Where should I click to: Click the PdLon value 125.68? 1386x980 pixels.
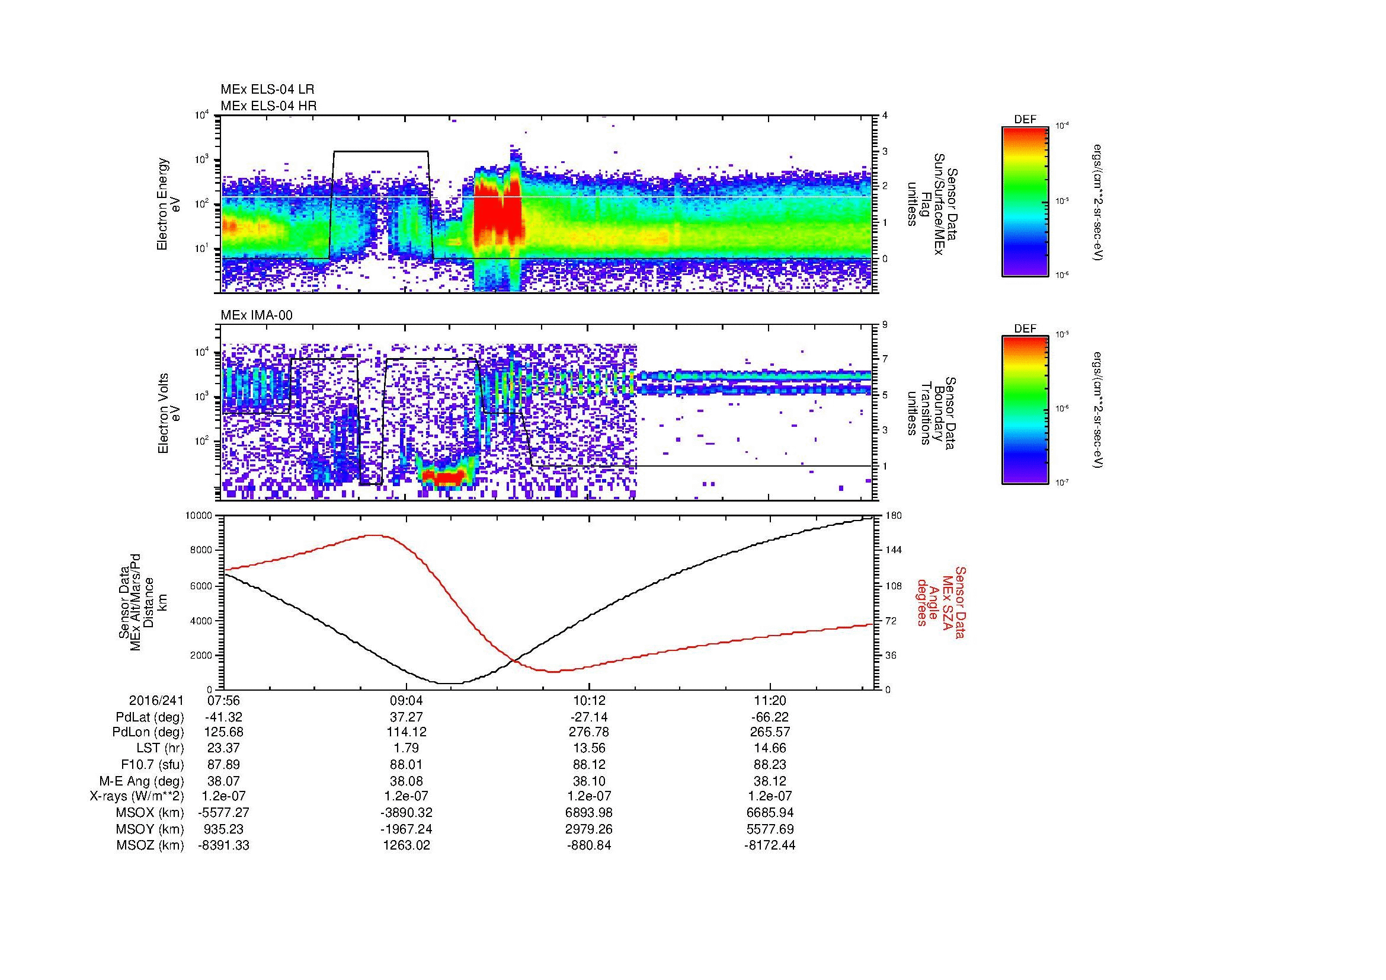click(x=224, y=733)
